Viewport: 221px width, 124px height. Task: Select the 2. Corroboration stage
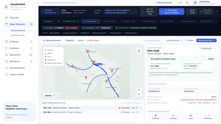click(x=90, y=21)
